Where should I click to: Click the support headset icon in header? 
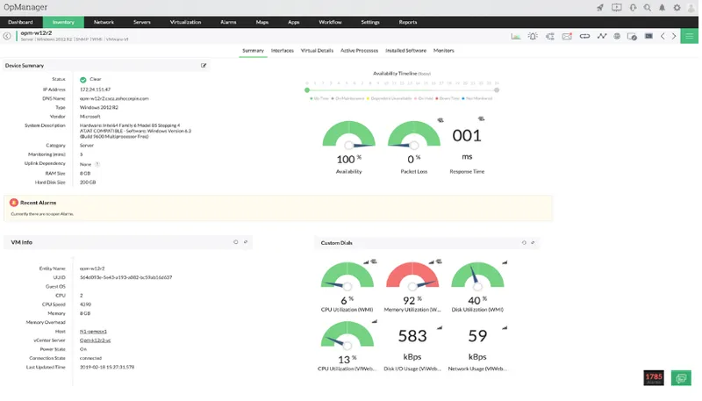[633, 8]
